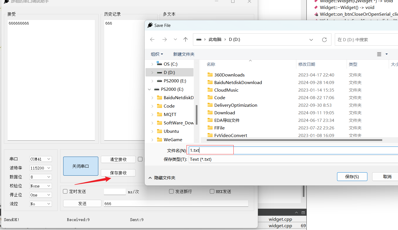
Task: Go back in Save File dialog
Action: [152, 40]
